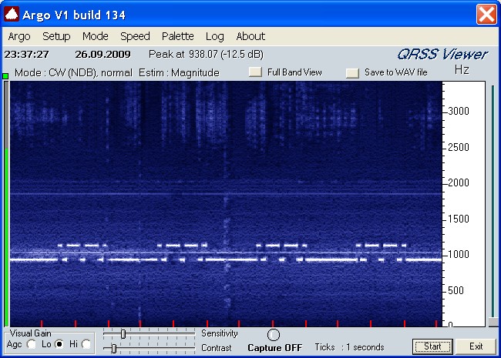Click the 23:37:27 clock display

pos(26,54)
